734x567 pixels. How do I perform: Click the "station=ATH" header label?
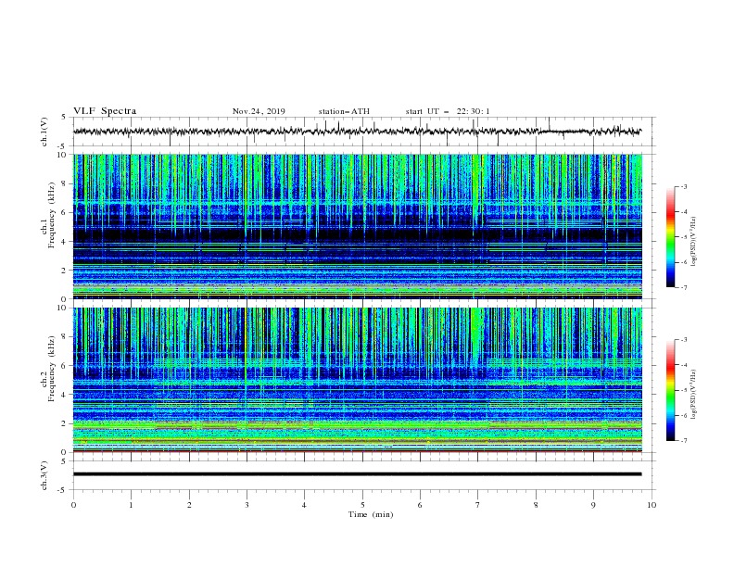[x=344, y=111]
